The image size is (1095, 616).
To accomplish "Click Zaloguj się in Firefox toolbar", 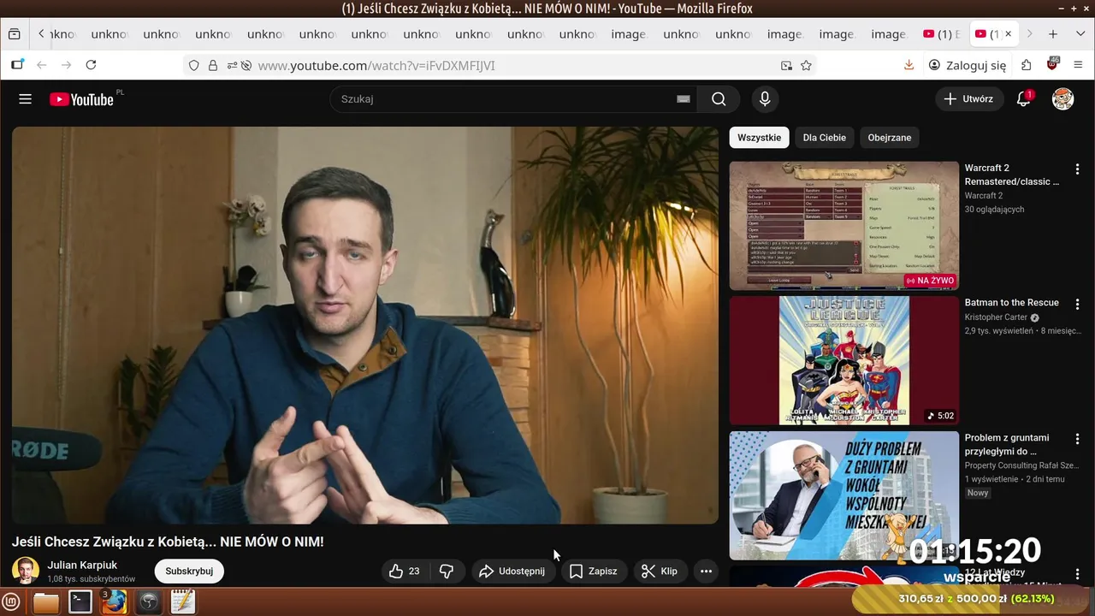I will [968, 65].
